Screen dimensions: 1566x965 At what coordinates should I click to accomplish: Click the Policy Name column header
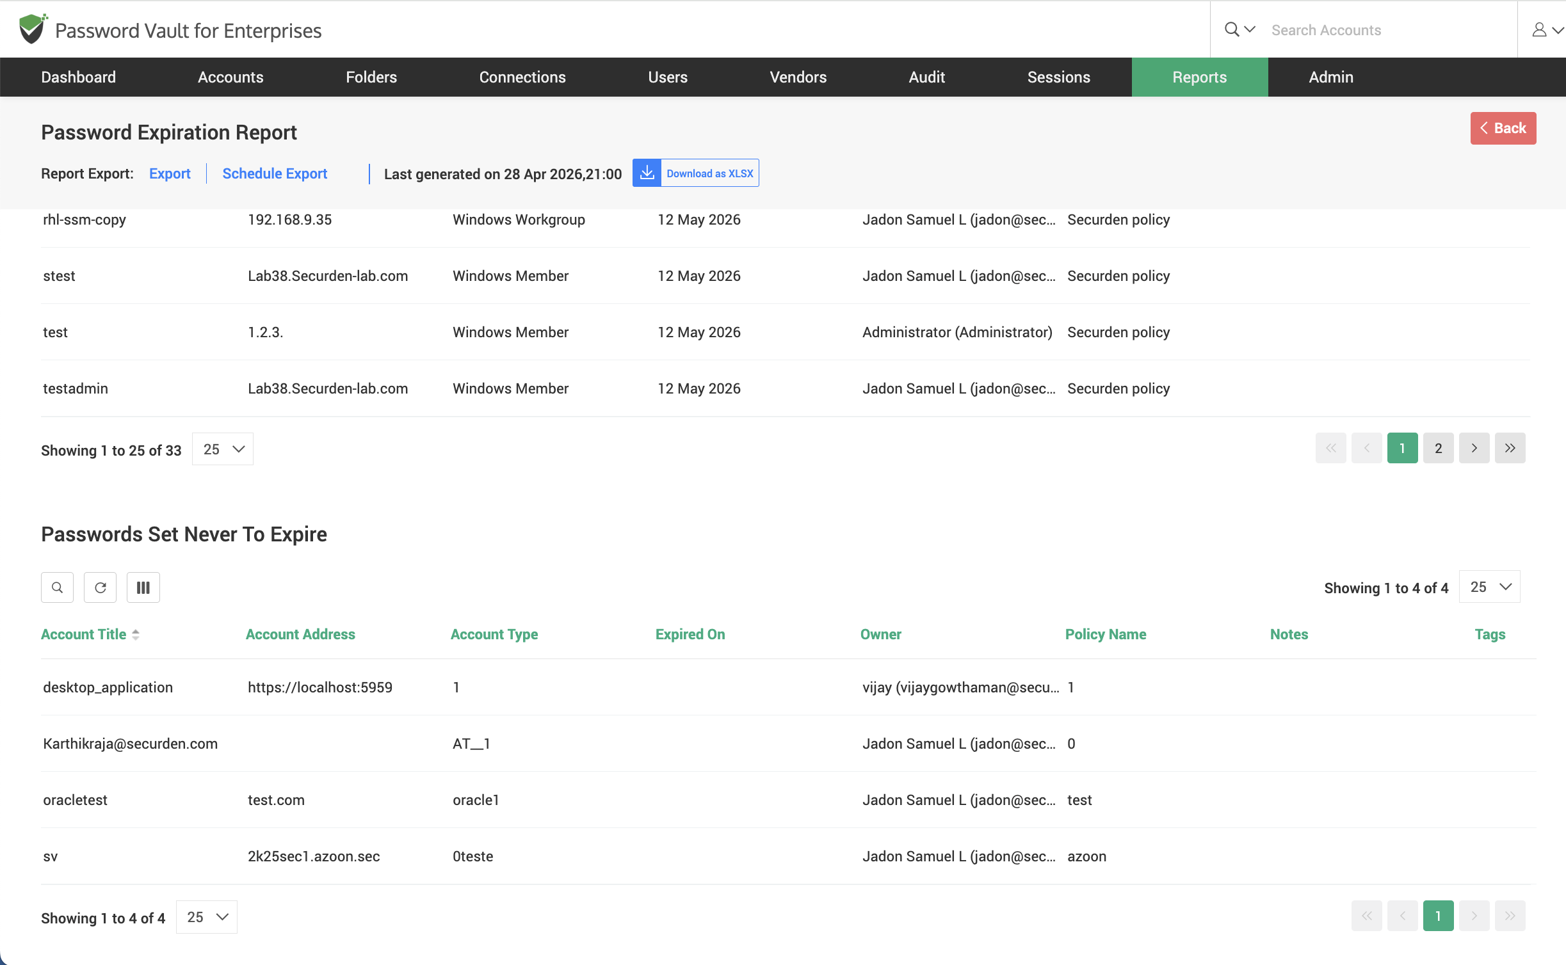tap(1106, 634)
